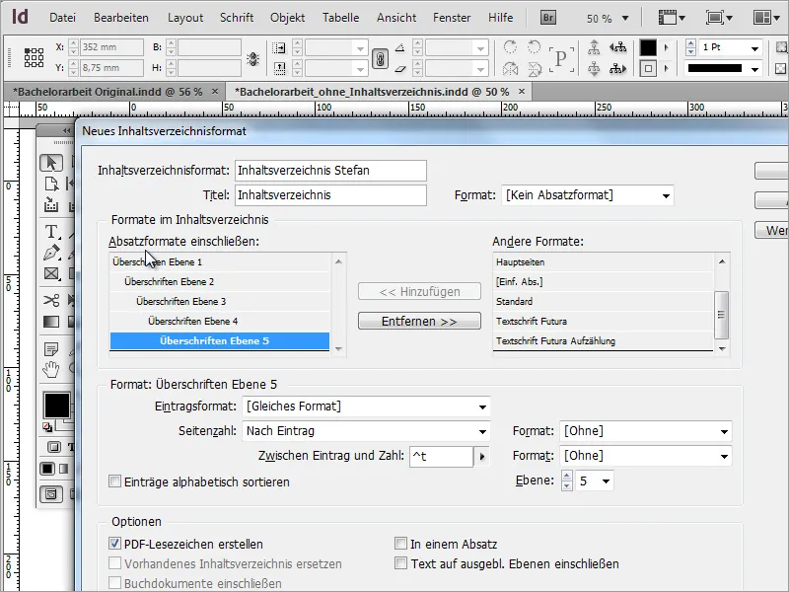Open the Ebene level dropdown
The width and height of the screenshot is (789, 592).
606,481
